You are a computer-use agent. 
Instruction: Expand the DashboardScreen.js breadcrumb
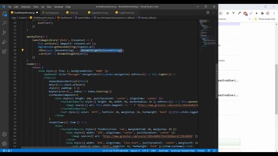[x=42, y=18]
